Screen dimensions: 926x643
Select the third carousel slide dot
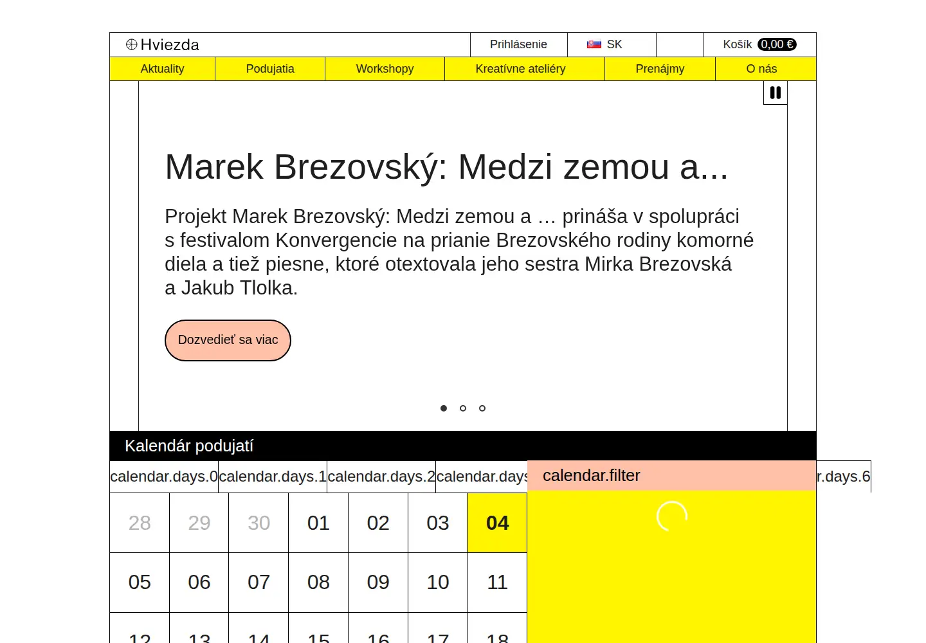point(482,408)
